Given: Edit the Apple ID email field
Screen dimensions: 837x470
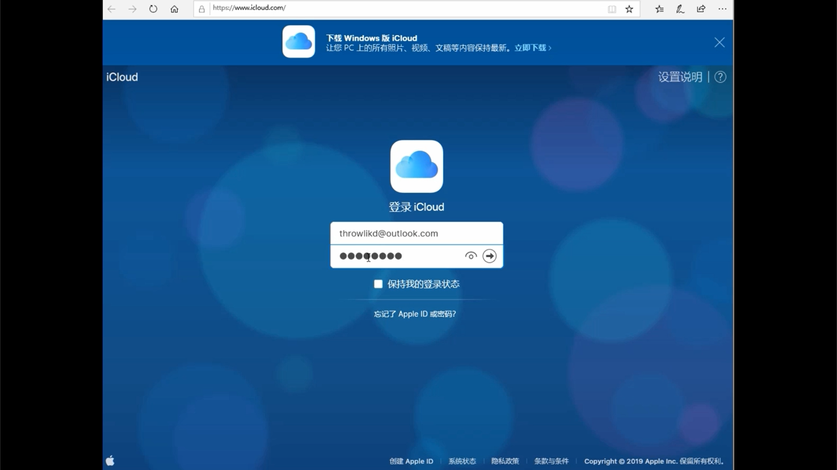Looking at the screenshot, I should click(x=416, y=233).
